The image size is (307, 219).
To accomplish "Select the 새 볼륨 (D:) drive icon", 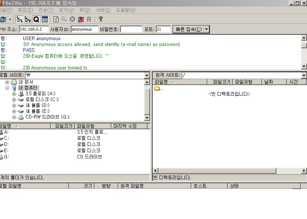I will click(x=21, y=106).
